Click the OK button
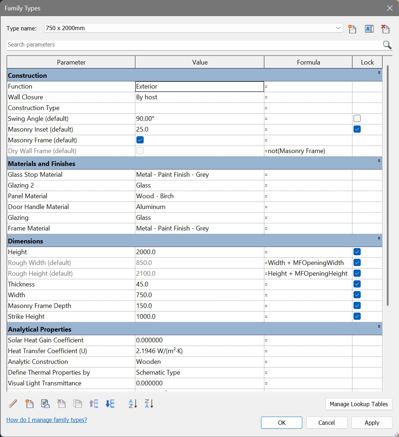The width and height of the screenshot is (399, 437). (282, 423)
